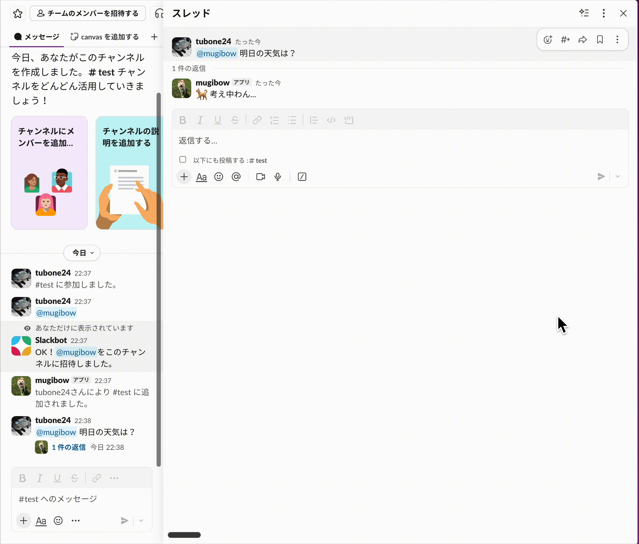Image resolution: width=639 pixels, height=544 pixels.
Task: Mention someone using the @ icon
Action: pyautogui.click(x=236, y=177)
